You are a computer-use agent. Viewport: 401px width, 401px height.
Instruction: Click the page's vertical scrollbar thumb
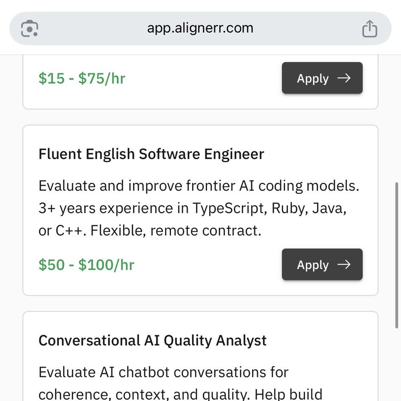(397, 255)
